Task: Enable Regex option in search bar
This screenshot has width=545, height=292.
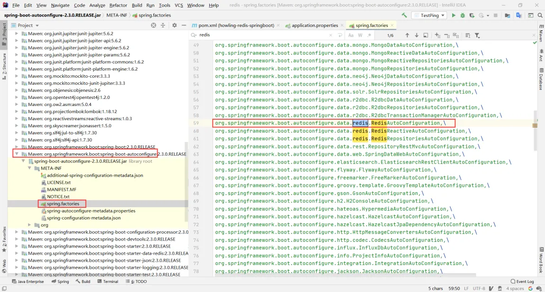Action: click(368, 35)
